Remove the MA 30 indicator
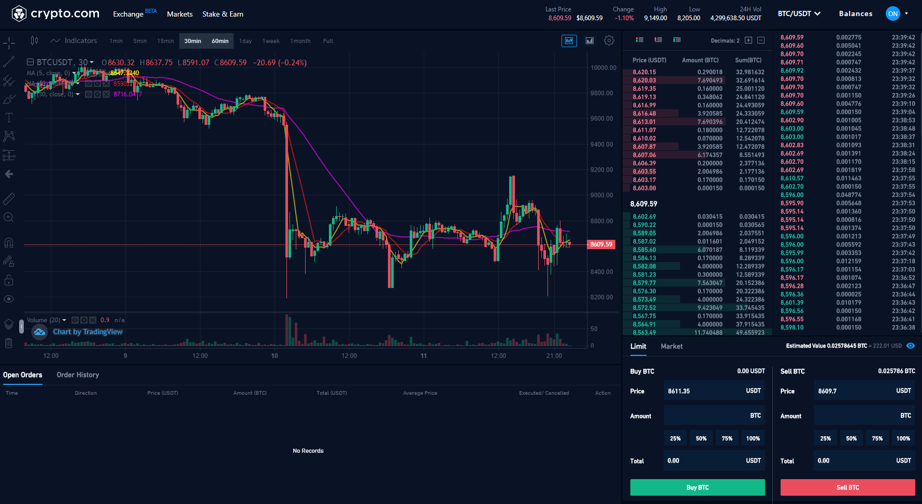 pyautogui.click(x=106, y=94)
